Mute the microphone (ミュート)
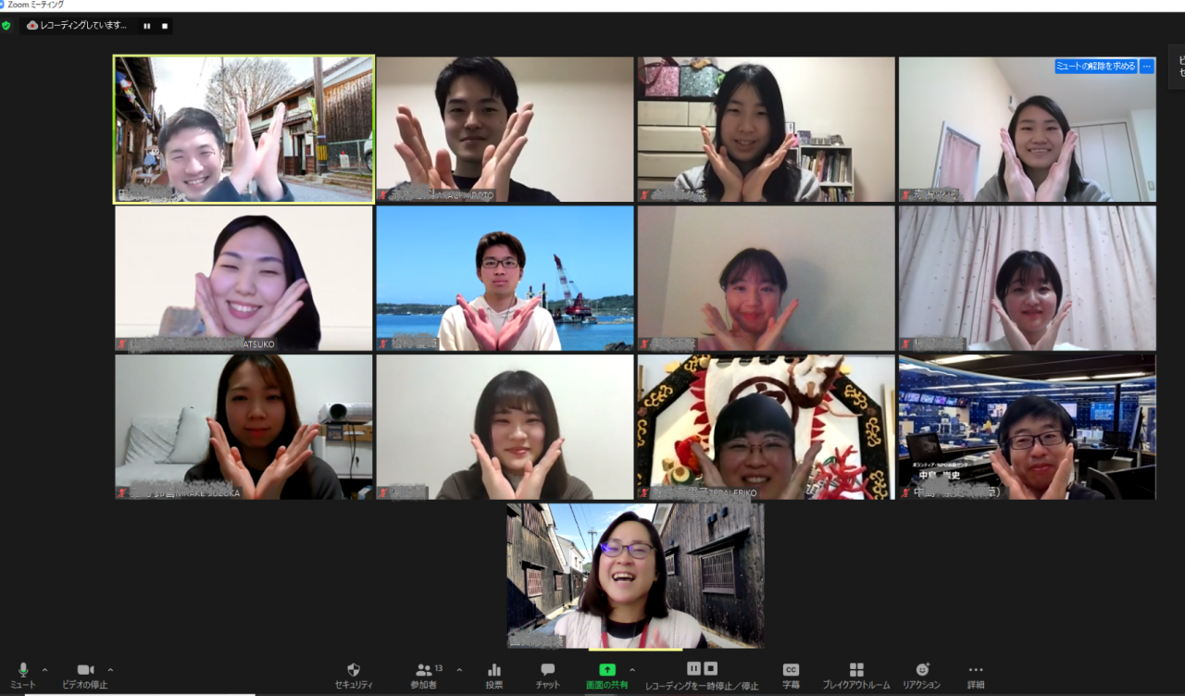 23,670
